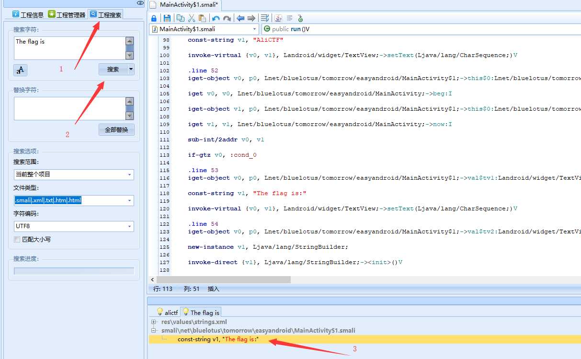Click in the 搜索字符 search text box
The height and width of the screenshot is (359, 581).
pyautogui.click(x=69, y=48)
